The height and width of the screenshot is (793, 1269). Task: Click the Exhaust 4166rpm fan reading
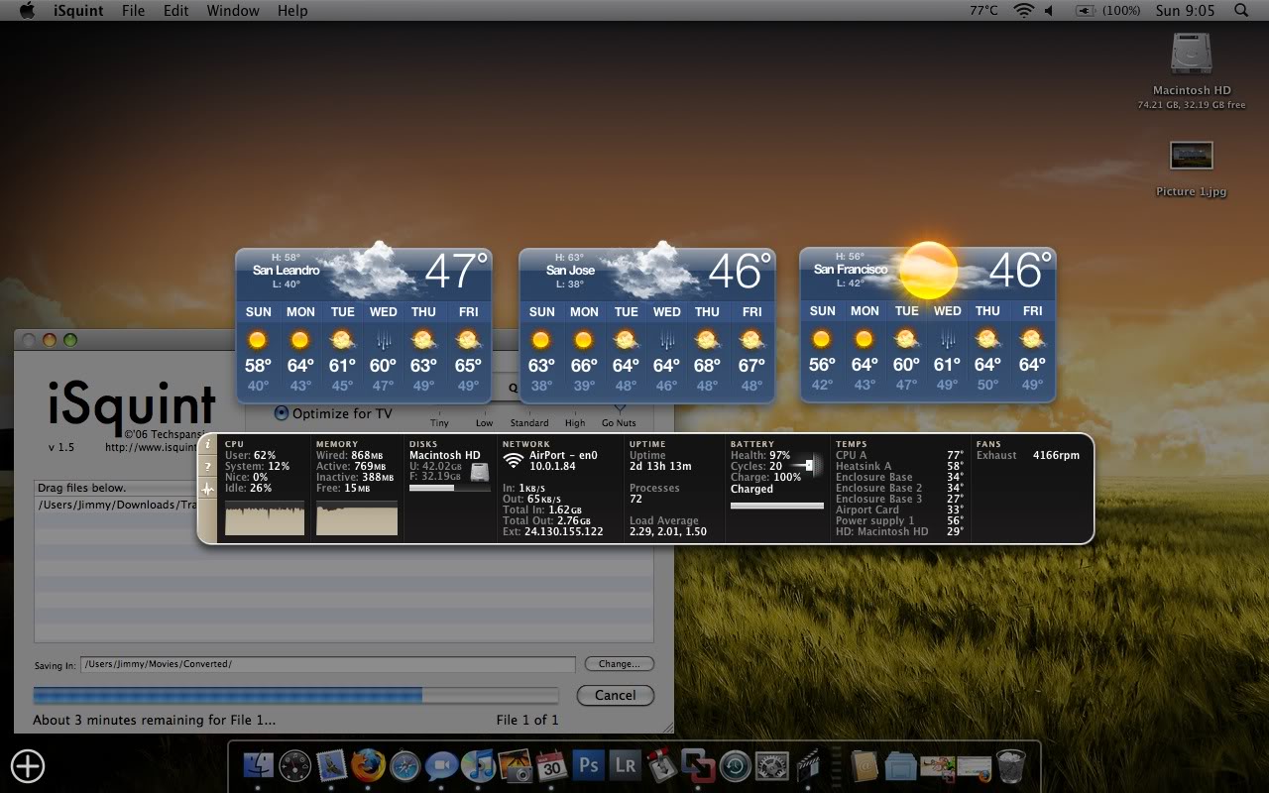pyautogui.click(x=1028, y=455)
